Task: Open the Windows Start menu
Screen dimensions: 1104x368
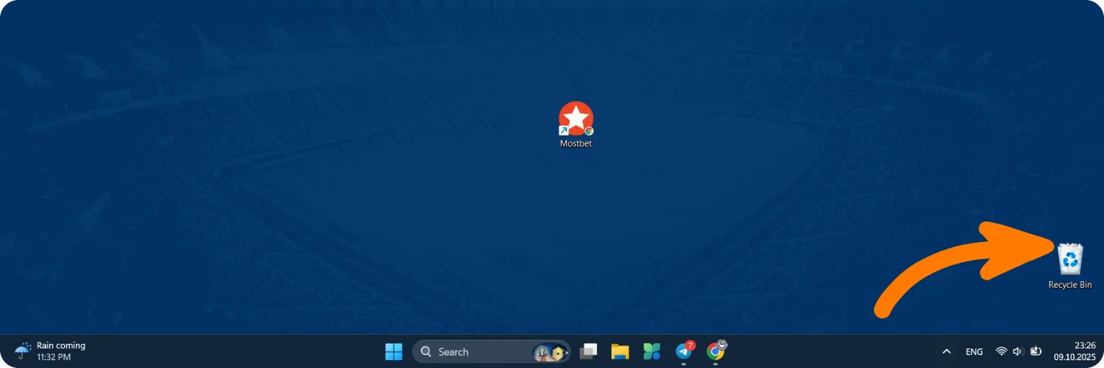Action: pyautogui.click(x=394, y=352)
